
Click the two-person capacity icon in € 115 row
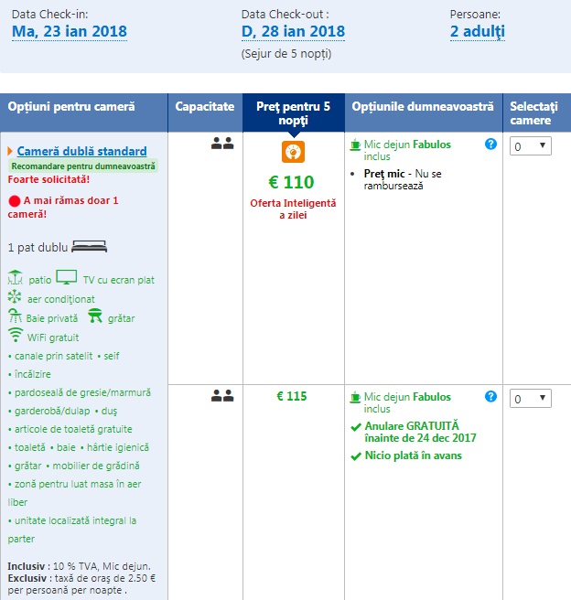point(222,396)
